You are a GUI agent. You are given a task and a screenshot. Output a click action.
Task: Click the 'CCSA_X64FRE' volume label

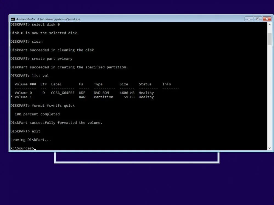(x=63, y=93)
